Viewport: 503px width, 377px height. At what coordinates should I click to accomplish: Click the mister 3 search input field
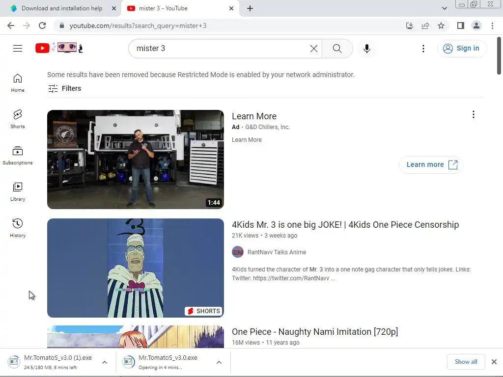click(x=222, y=49)
